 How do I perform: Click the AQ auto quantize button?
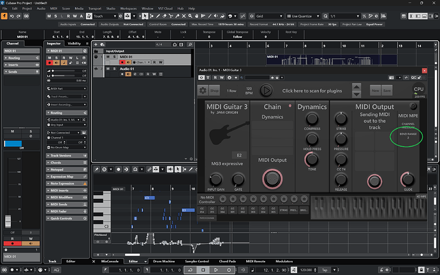pyautogui.click(x=56, y=270)
